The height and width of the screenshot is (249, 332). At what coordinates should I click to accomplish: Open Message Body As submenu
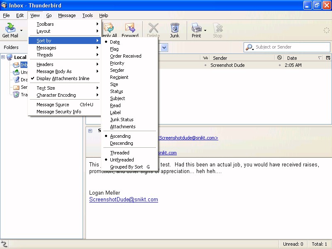(65, 71)
